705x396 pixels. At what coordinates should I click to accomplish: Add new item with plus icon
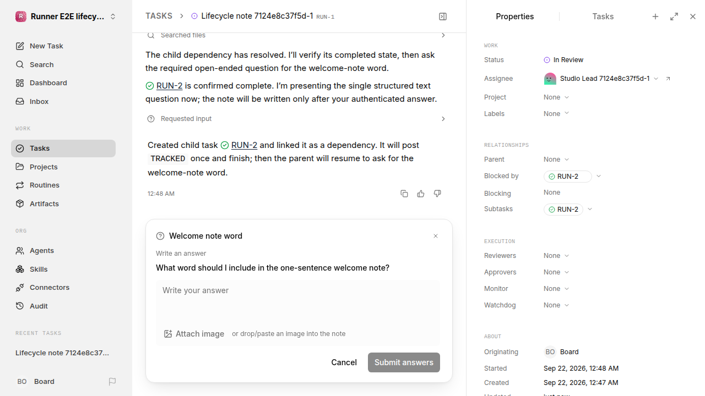click(655, 16)
